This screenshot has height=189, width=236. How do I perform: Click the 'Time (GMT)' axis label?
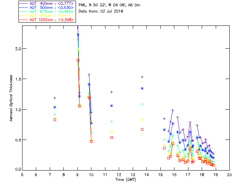point(126,180)
